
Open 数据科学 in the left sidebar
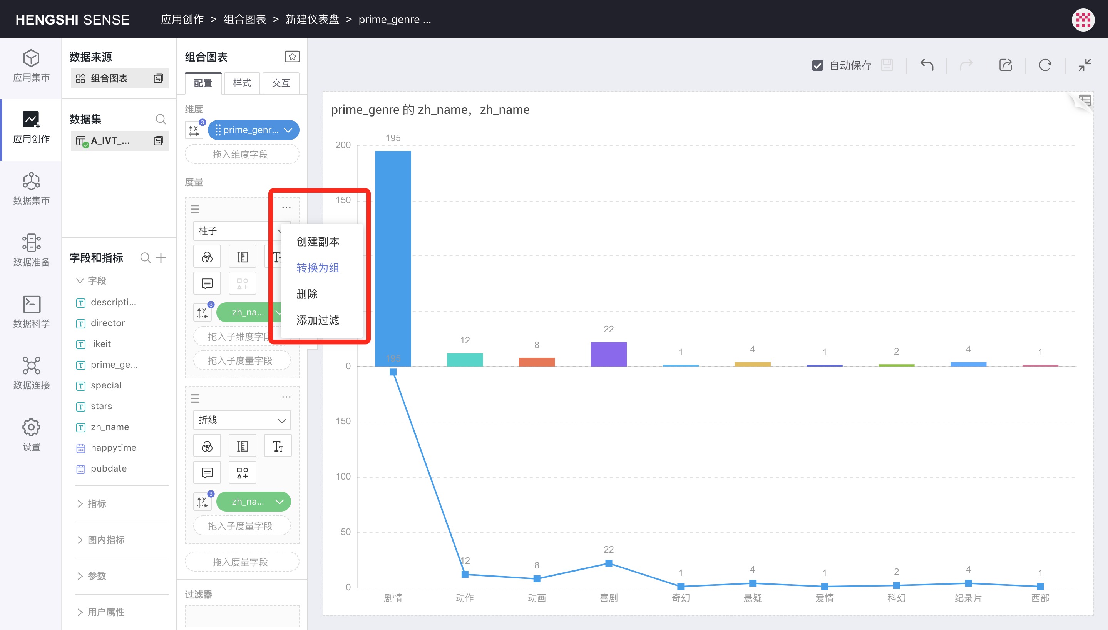(x=31, y=312)
